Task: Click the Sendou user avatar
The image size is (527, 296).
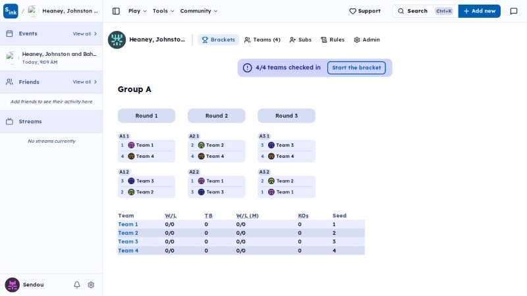Action: click(12, 285)
